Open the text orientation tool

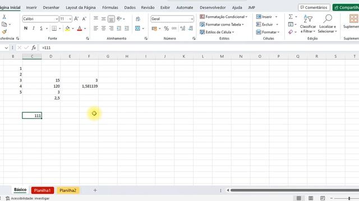click(119, 18)
